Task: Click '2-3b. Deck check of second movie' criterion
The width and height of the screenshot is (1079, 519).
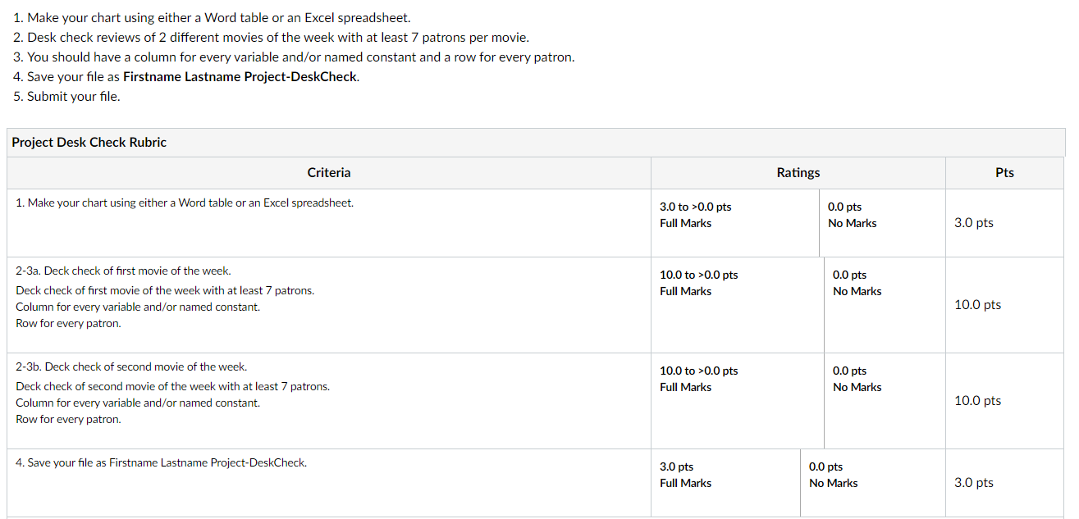Action: point(131,367)
